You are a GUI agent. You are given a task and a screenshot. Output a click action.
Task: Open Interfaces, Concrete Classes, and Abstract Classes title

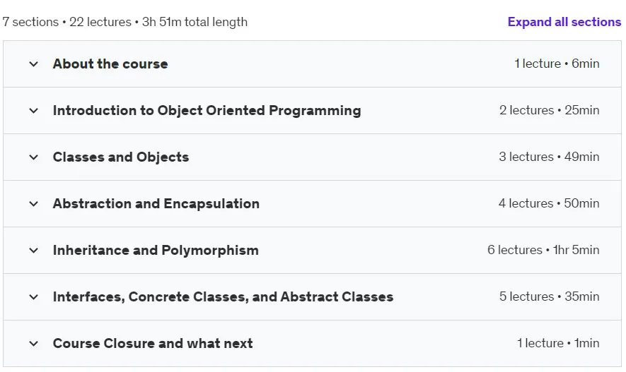[223, 296]
